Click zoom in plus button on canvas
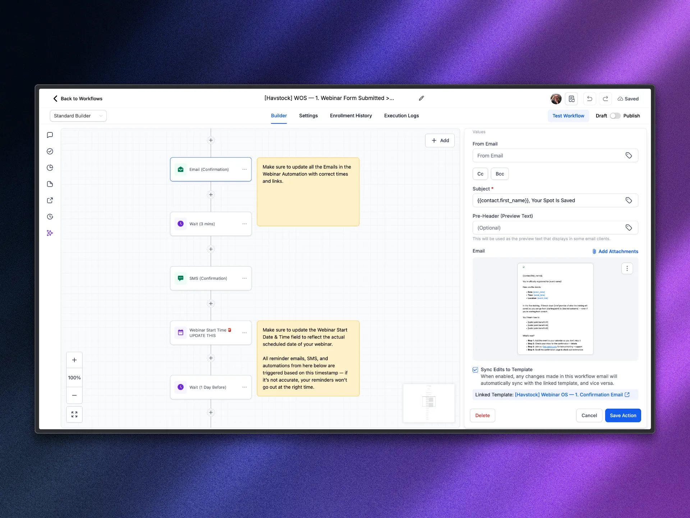This screenshot has width=690, height=518. coord(74,360)
